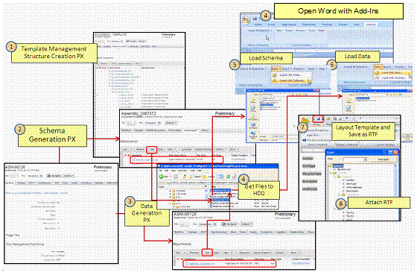Open highlighted Data menu in Load Schema window

pos(276,69)
